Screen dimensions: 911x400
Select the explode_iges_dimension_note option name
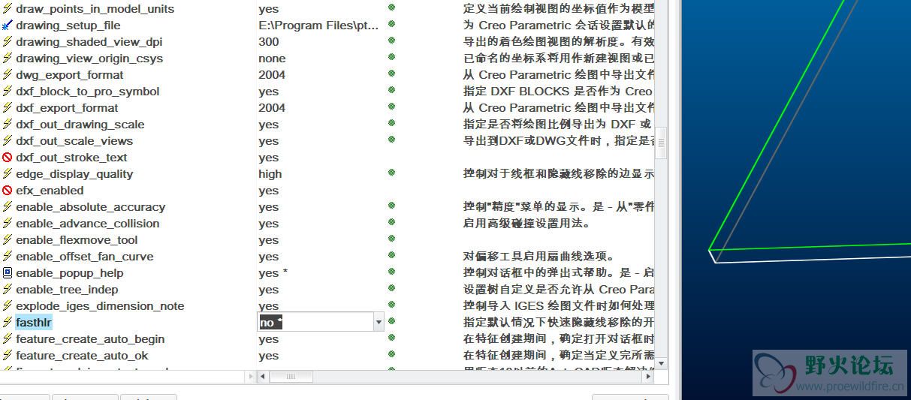tap(100, 306)
